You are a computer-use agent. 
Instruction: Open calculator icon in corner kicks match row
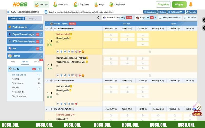click(61, 75)
